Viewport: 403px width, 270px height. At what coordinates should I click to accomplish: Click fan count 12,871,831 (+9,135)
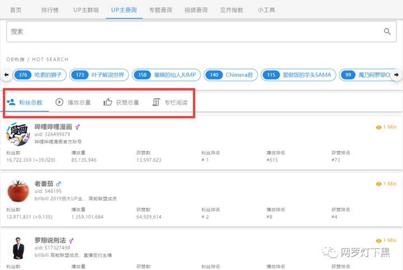[29, 217]
